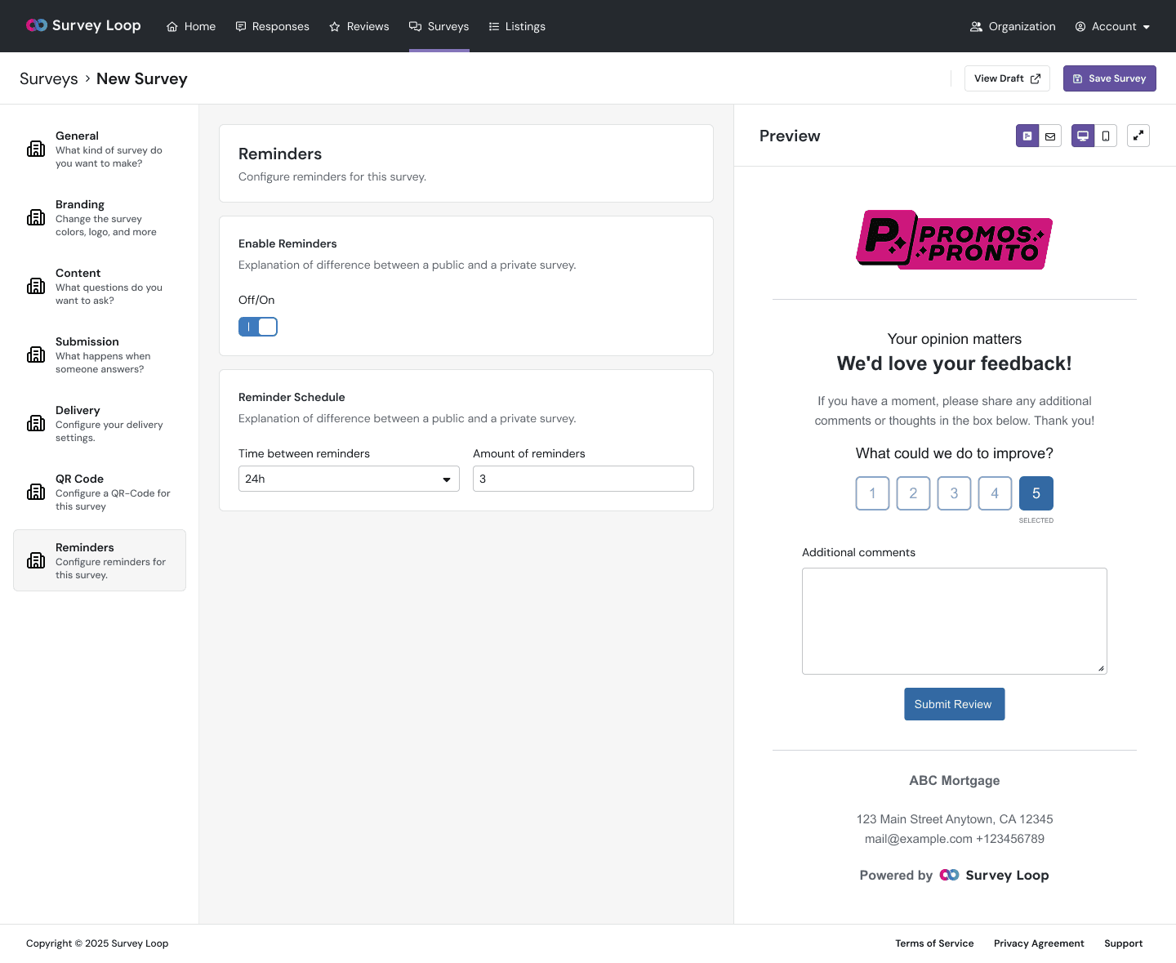1176x963 pixels.
Task: Select rating 3 in the preview
Action: (x=954, y=493)
